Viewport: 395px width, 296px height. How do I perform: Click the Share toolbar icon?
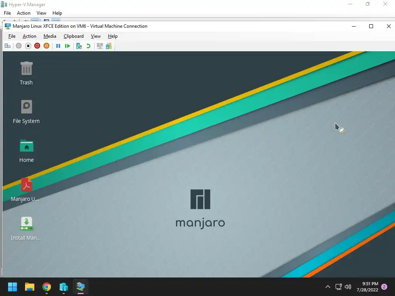109,46
